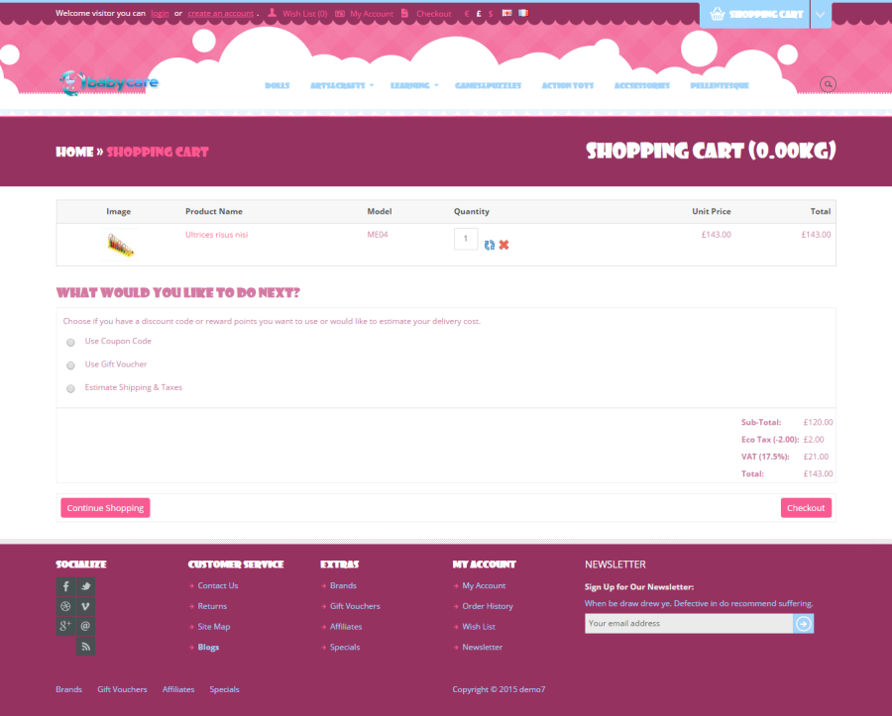Viewport: 892px width, 716px height.
Task: Remove the product with the red X icon
Action: 503,245
